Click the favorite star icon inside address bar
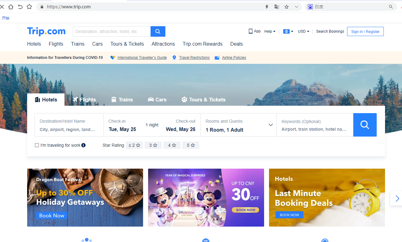Image resolution: width=402 pixels, height=242 pixels. [287, 7]
